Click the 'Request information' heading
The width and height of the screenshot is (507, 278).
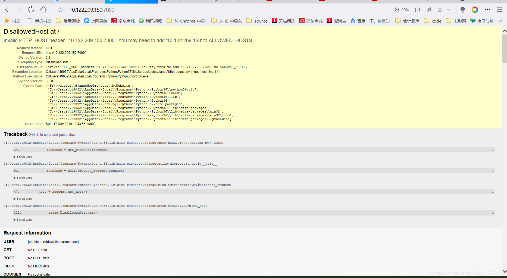(27, 233)
